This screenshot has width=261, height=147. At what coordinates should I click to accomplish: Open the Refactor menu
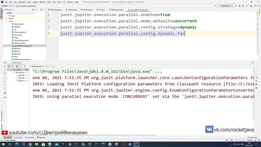click(x=42, y=2)
